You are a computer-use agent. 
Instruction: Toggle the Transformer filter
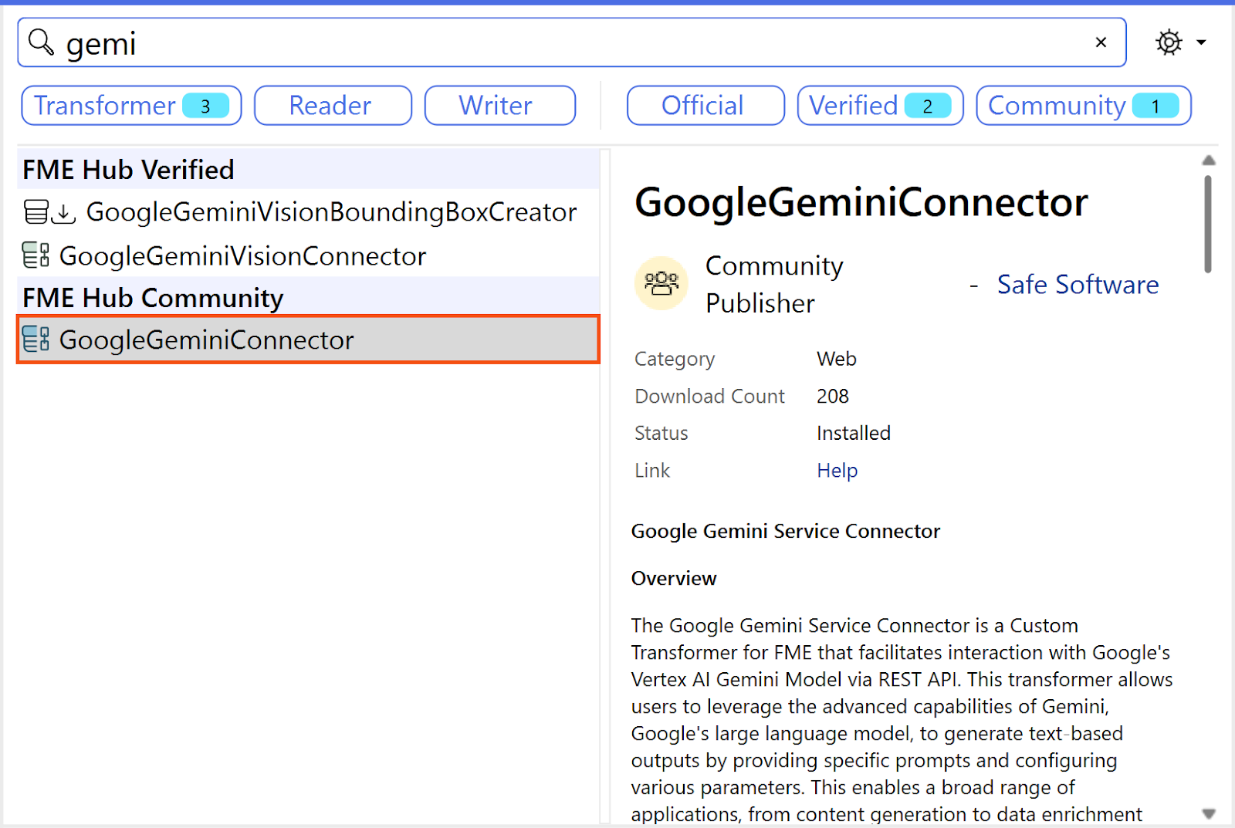tap(131, 106)
